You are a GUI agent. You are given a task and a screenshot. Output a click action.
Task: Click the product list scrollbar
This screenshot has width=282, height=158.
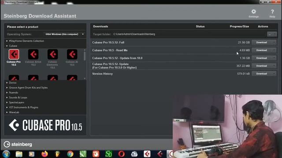(x=85, y=56)
